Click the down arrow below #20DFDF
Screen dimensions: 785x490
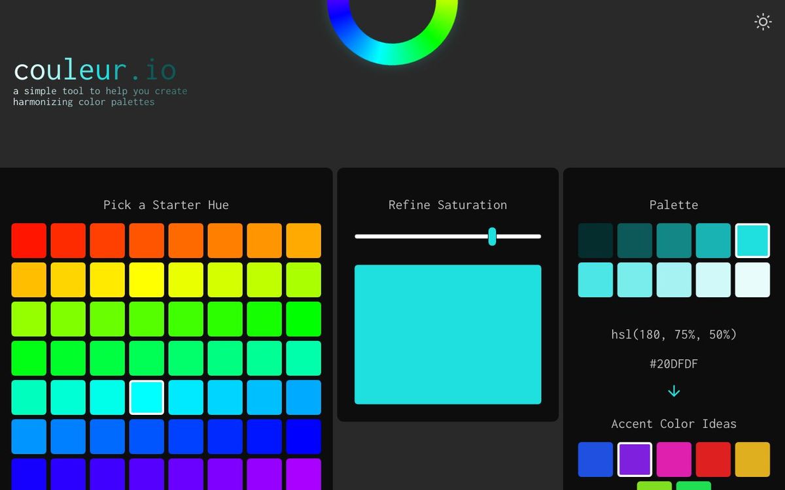[674, 391]
